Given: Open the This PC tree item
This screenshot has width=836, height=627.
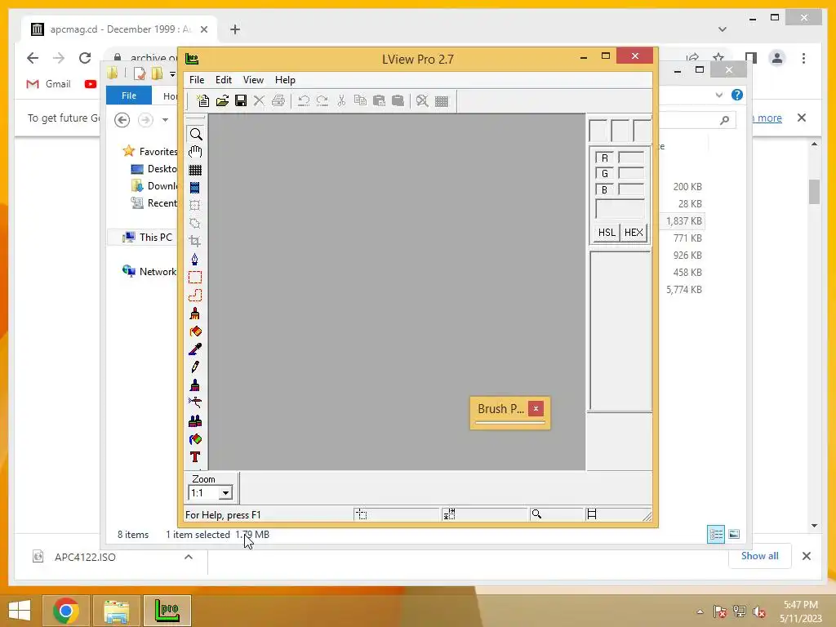Looking at the screenshot, I should pos(149,238).
